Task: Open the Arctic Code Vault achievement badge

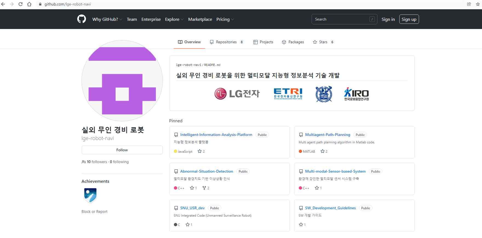Action: point(90,195)
